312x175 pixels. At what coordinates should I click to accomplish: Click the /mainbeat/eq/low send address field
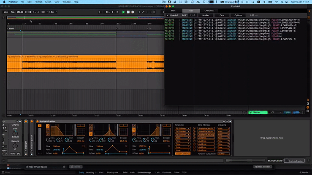click(206, 129)
